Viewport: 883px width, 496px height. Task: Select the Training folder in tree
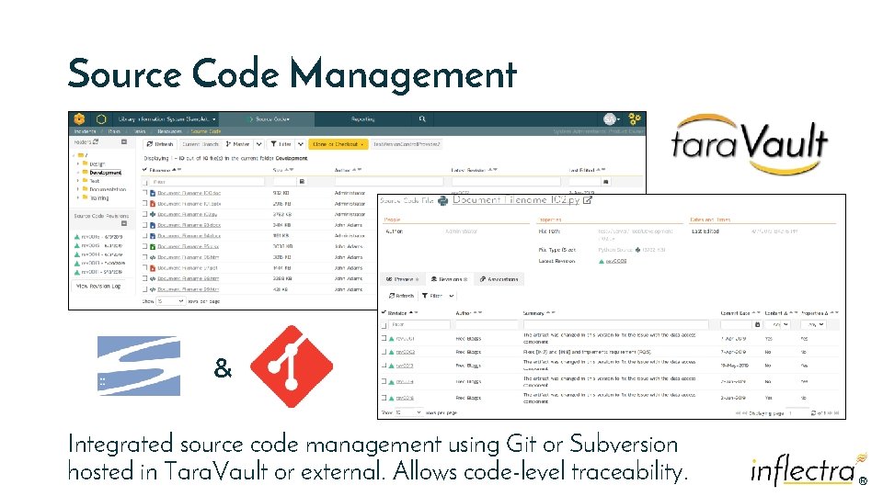(x=99, y=198)
